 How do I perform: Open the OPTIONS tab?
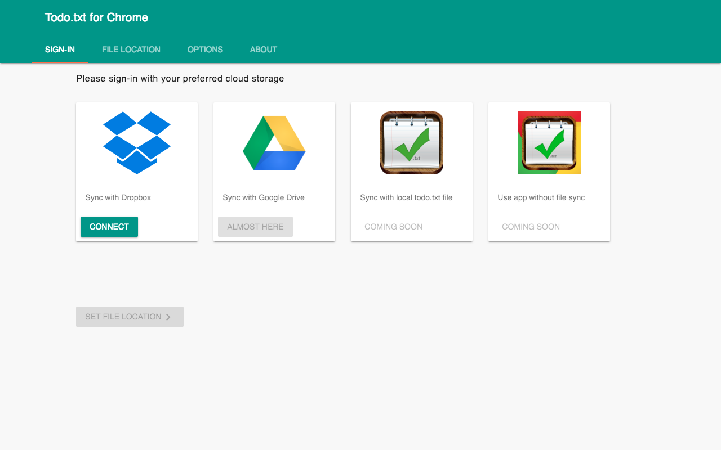click(204, 49)
